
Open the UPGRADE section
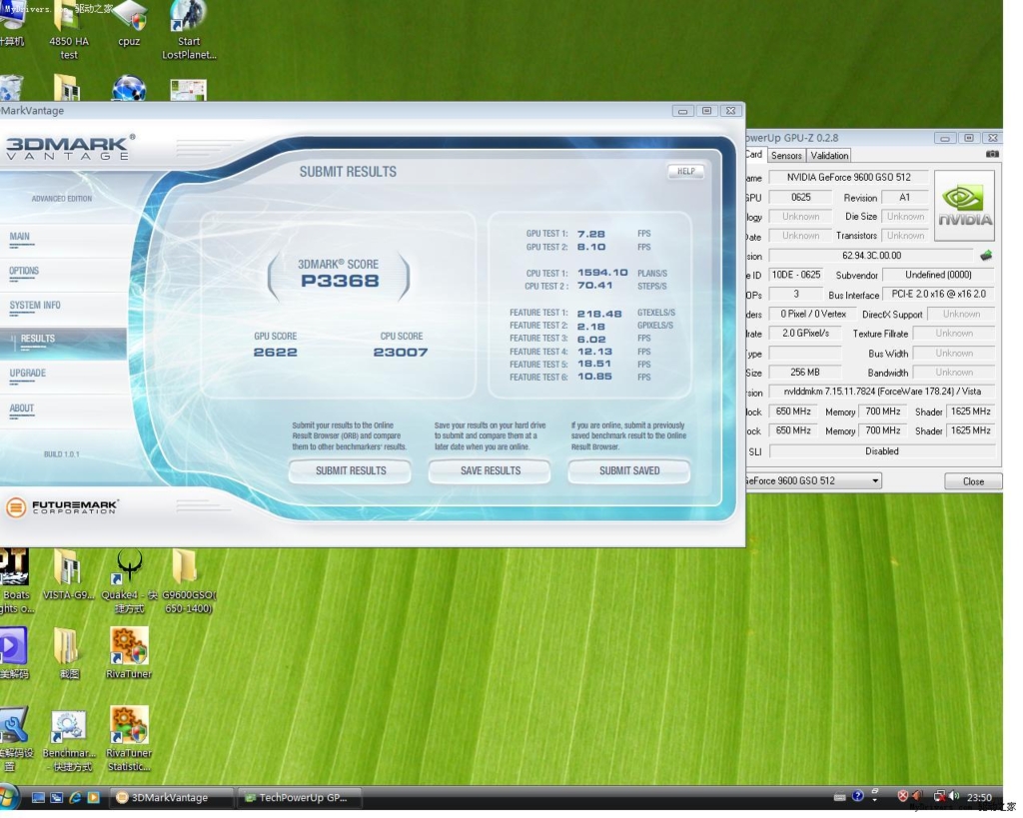(27, 374)
